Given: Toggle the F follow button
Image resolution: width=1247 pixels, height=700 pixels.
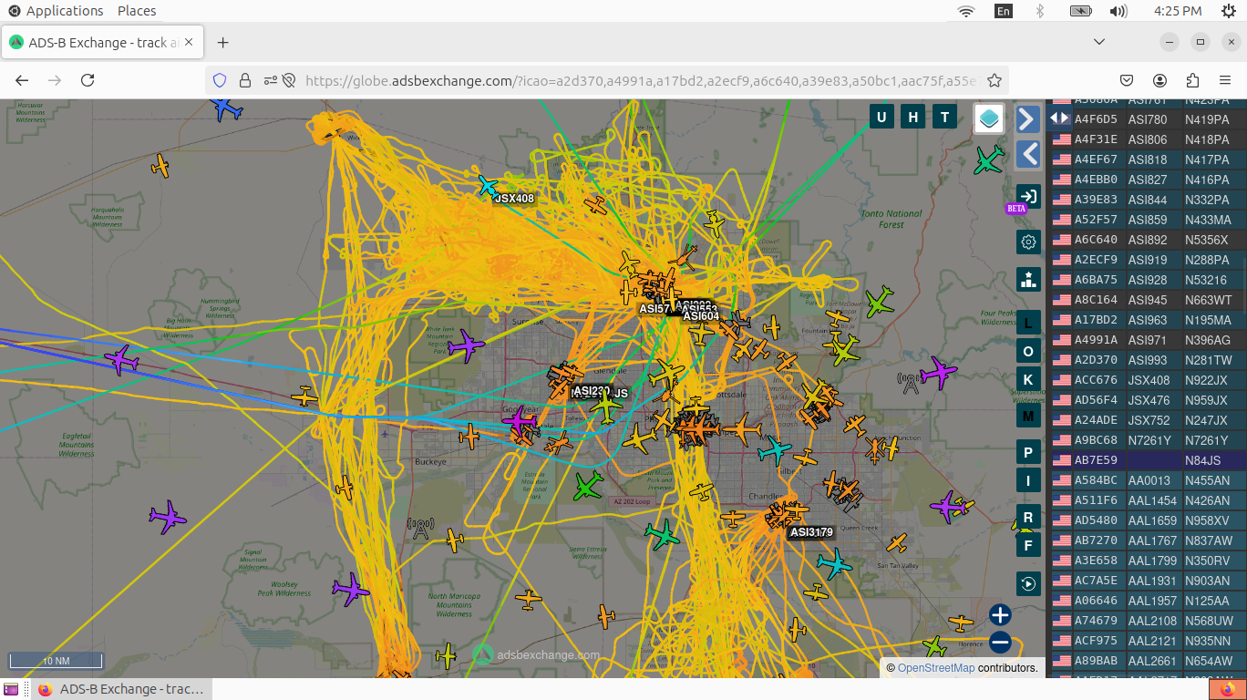Looking at the screenshot, I should [1028, 546].
